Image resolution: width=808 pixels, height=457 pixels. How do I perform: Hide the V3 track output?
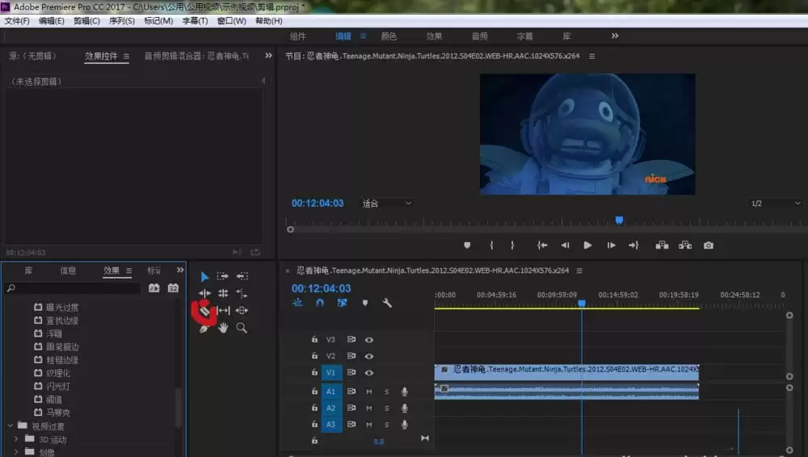click(x=369, y=340)
